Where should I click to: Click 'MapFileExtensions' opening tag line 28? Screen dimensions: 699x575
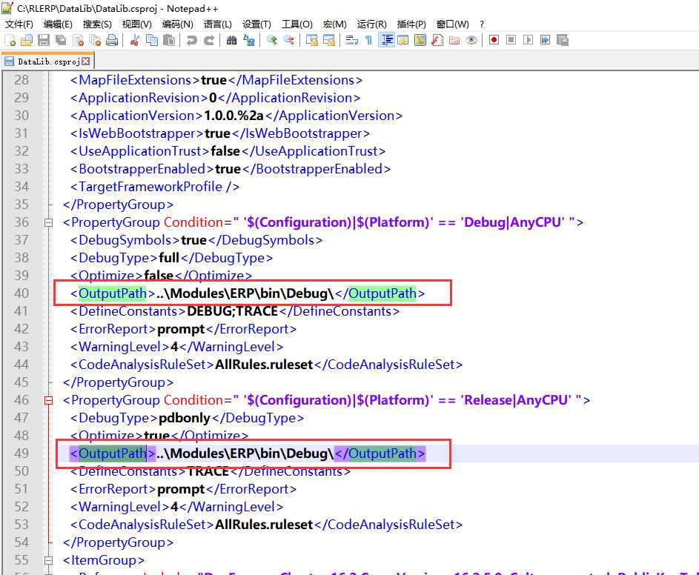pyautogui.click(x=135, y=80)
